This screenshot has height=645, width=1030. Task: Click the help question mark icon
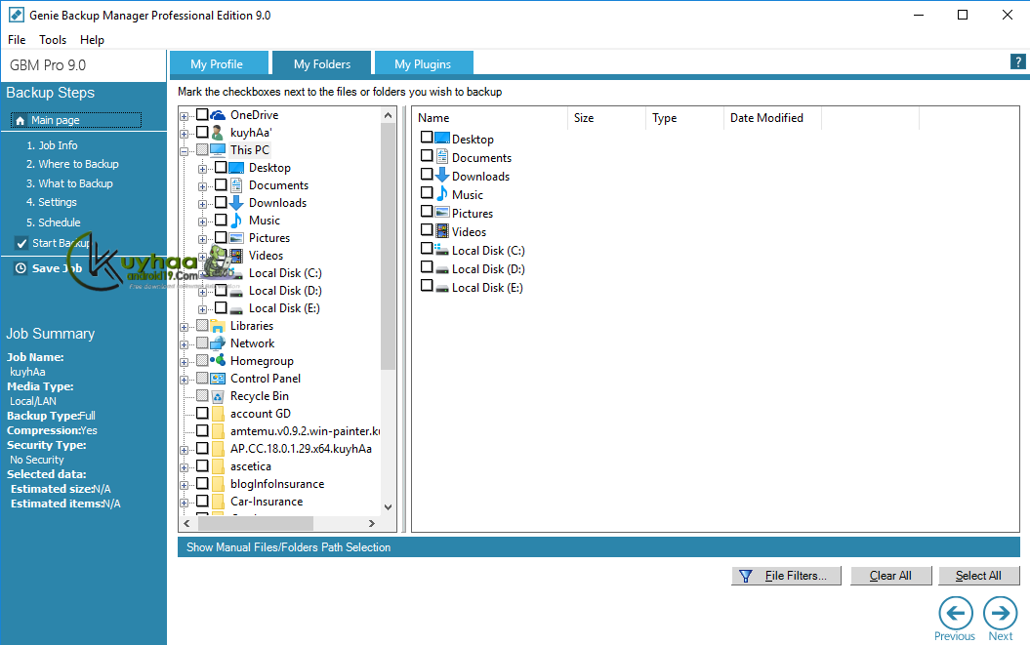[1017, 61]
